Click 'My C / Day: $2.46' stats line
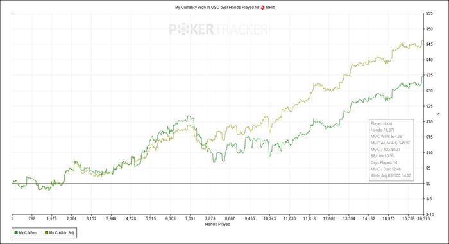Image resolution: width=449 pixels, height=244 pixels. point(385,169)
